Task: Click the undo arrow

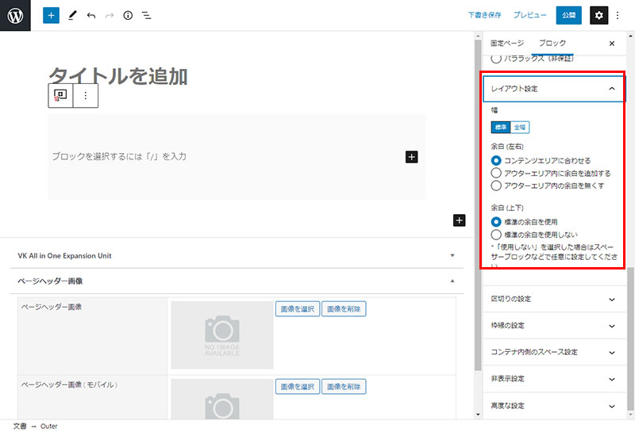Action: [x=91, y=15]
